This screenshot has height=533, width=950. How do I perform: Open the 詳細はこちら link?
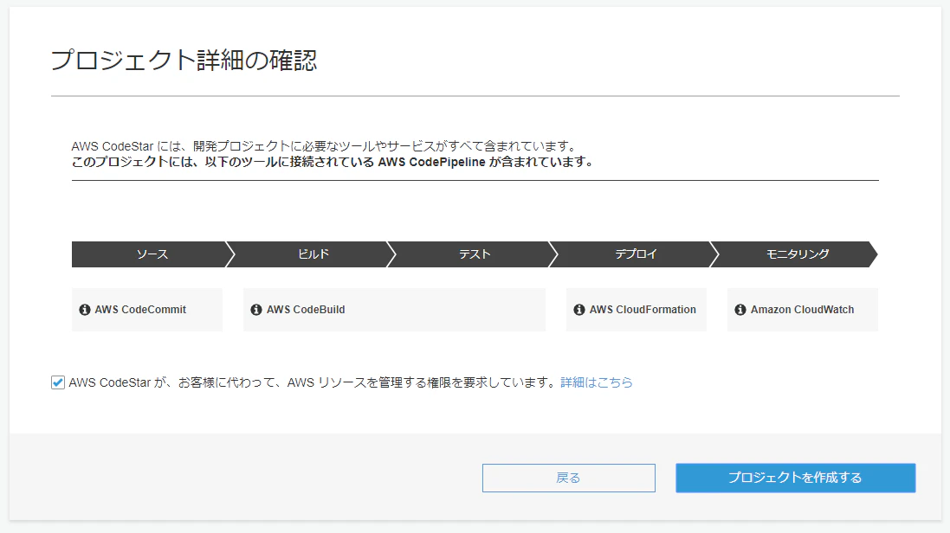[x=596, y=382]
